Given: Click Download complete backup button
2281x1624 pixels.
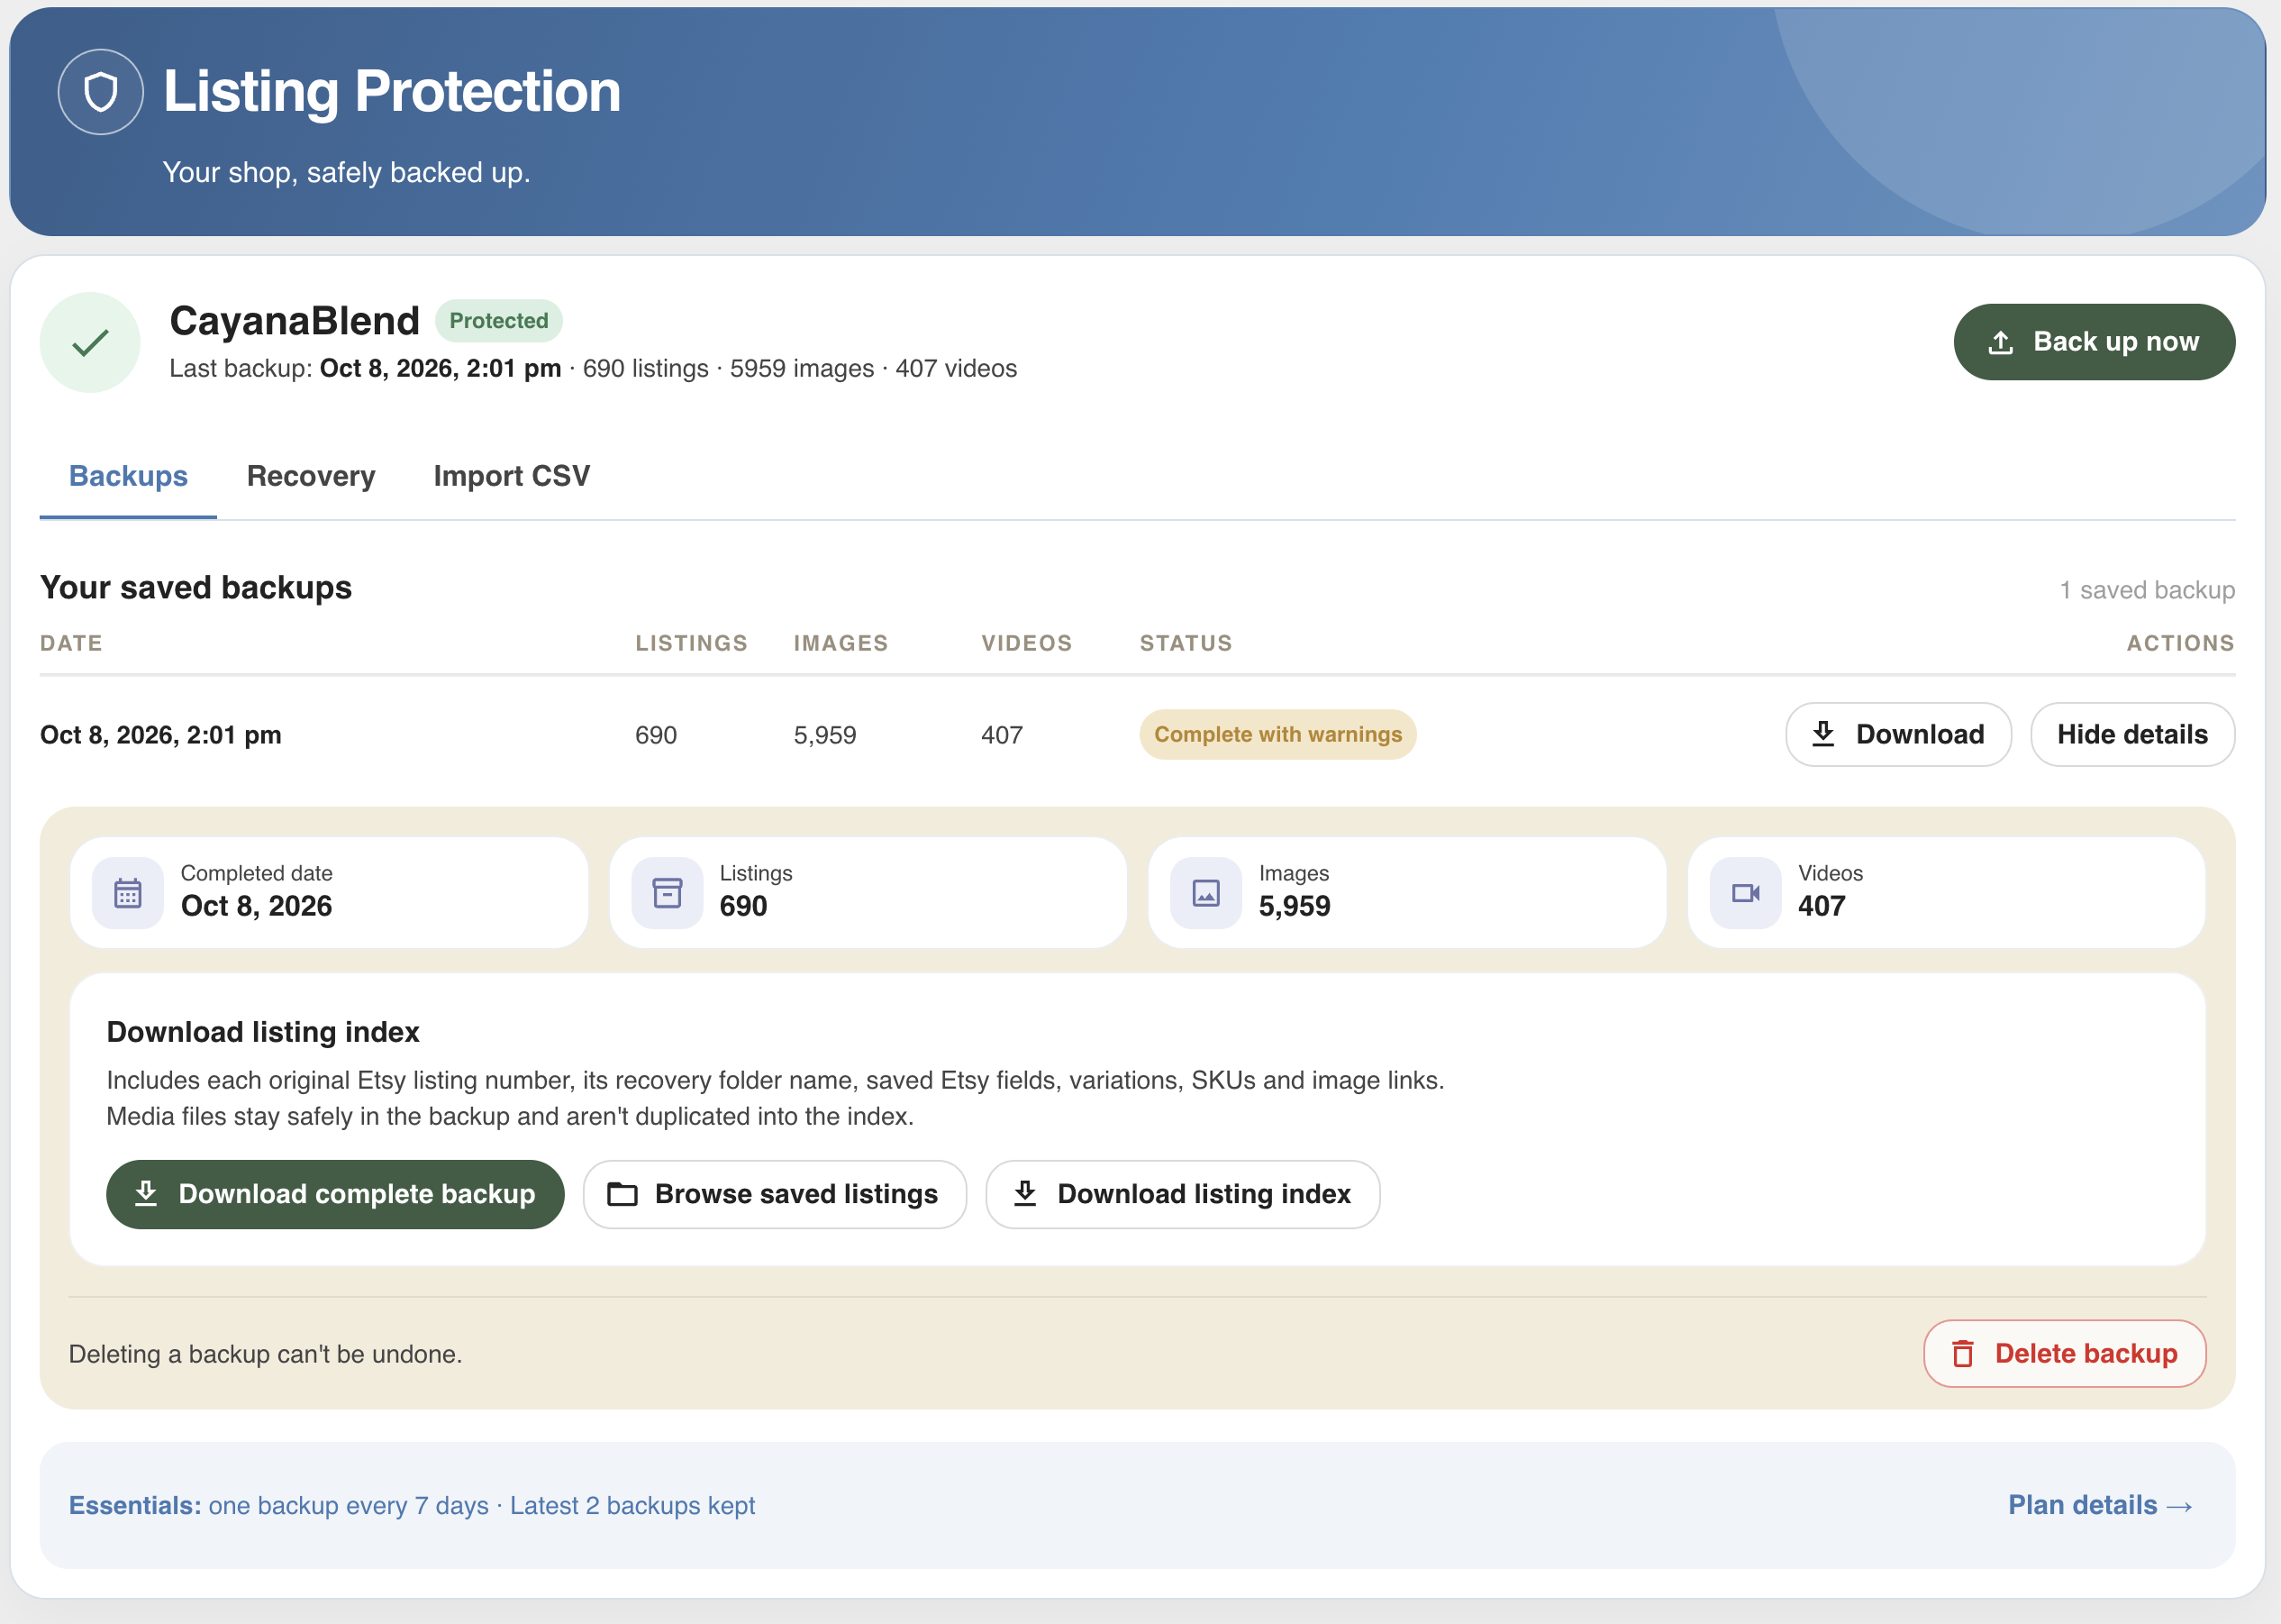Looking at the screenshot, I should (x=335, y=1194).
